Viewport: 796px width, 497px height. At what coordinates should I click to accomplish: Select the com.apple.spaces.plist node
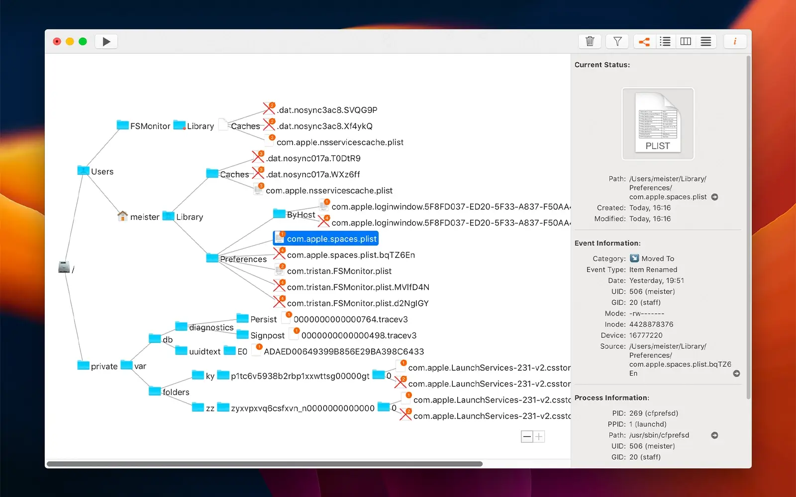coord(326,239)
